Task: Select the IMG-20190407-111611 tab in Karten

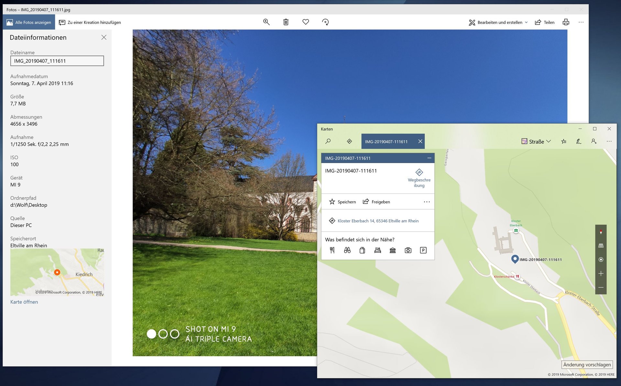Action: [386, 141]
